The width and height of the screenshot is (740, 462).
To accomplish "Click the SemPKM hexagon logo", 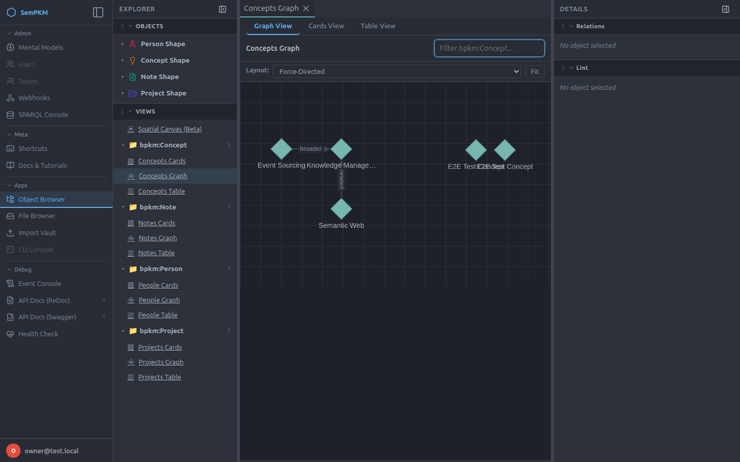I will click(x=11, y=12).
